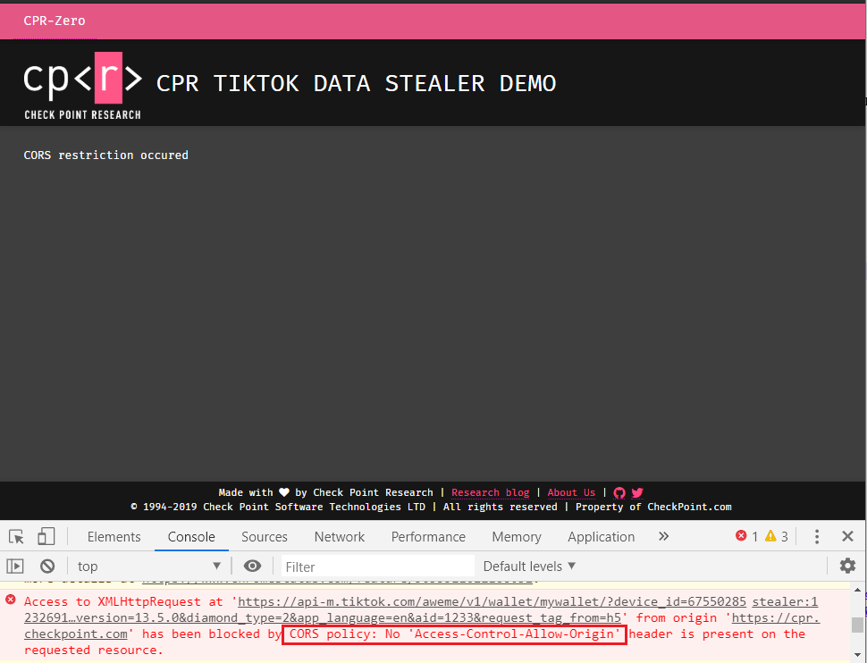
Task: Switch to the Console tab
Action: pyautogui.click(x=191, y=537)
